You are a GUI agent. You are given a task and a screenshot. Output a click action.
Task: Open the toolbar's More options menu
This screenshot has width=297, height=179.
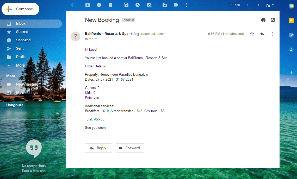(187, 5)
